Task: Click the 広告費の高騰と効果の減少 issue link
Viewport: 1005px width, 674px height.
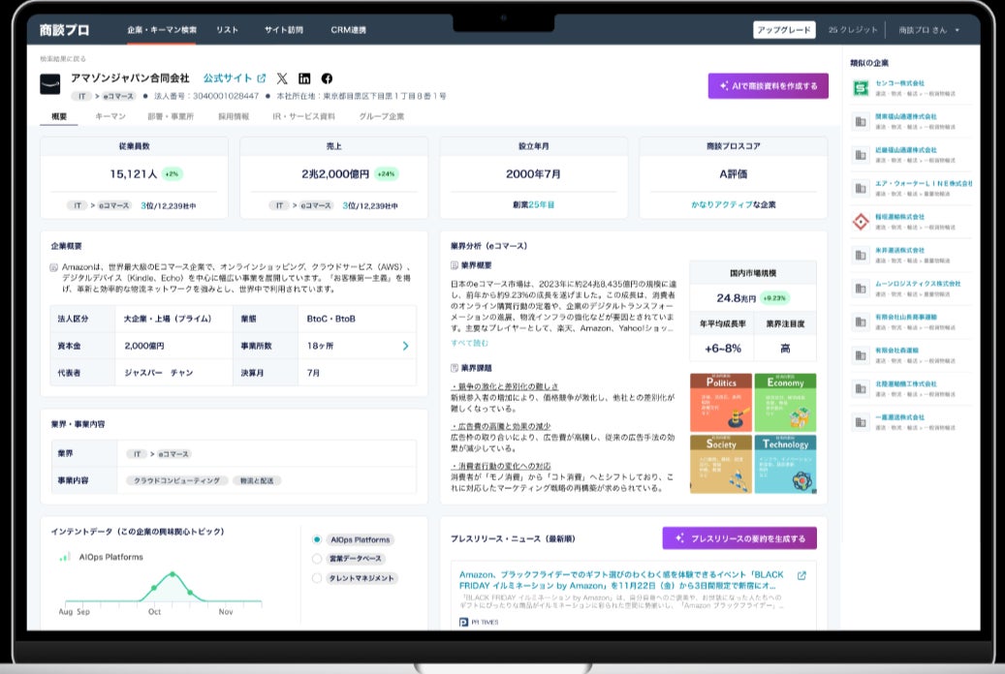Action: coord(501,426)
